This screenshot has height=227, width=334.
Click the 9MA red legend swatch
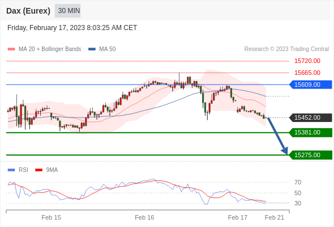click(x=38, y=170)
